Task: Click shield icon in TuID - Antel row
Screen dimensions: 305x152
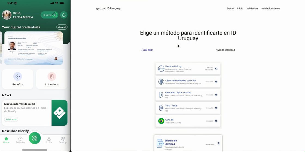Action: point(216,108)
